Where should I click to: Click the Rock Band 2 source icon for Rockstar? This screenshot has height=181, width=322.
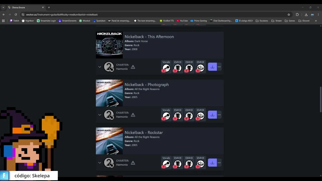tap(109, 163)
